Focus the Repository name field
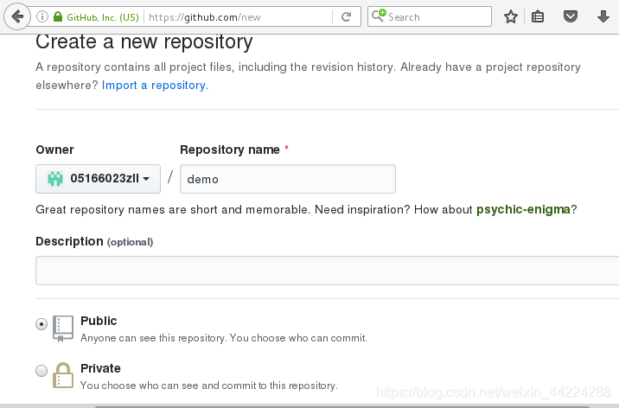Viewport: 619px width, 408px height. [x=288, y=179]
